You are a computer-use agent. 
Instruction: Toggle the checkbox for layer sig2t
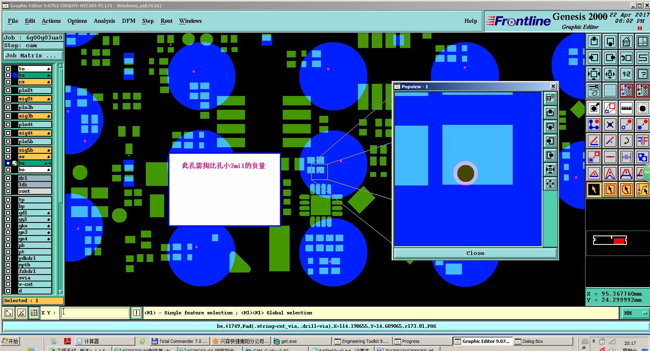pyautogui.click(x=8, y=99)
